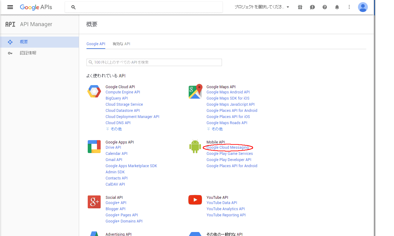Open CalDAV API link
The width and height of the screenshot is (394, 236).
coord(115,184)
